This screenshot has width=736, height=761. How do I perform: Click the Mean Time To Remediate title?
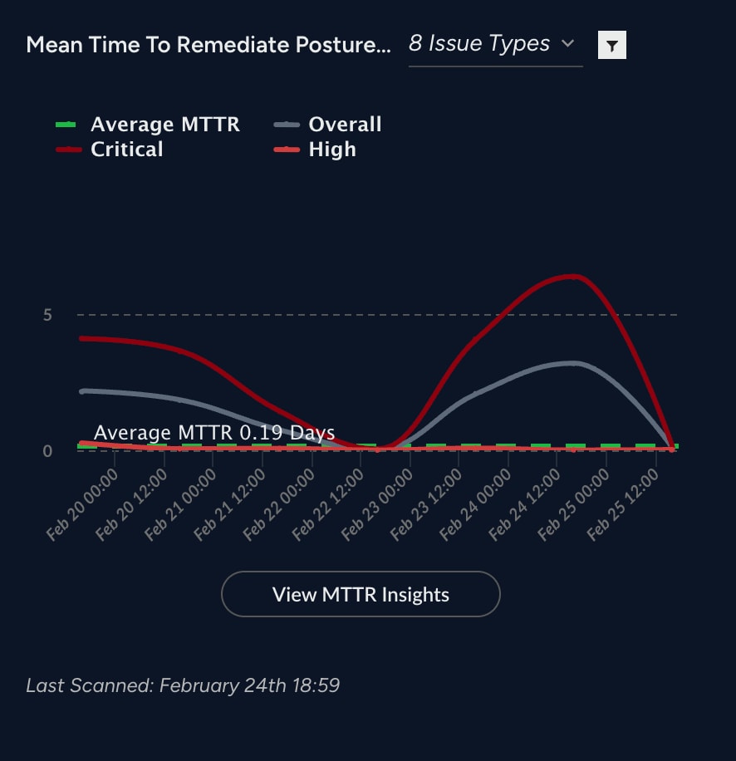click(x=208, y=45)
